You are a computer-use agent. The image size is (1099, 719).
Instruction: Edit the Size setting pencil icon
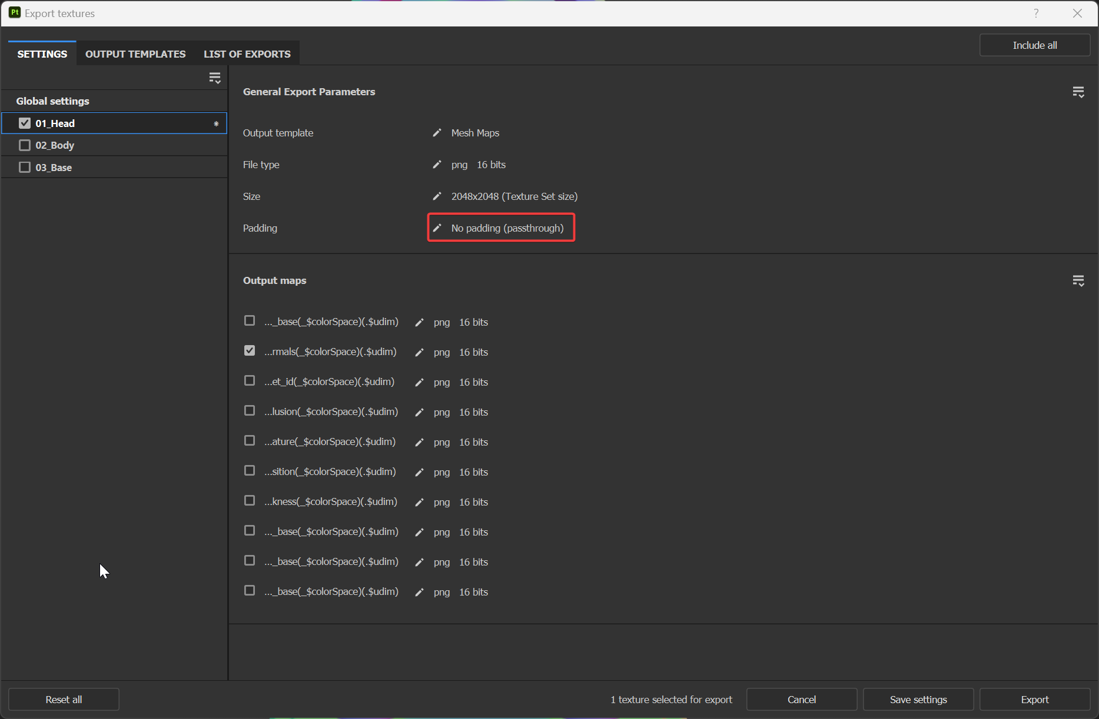437,196
